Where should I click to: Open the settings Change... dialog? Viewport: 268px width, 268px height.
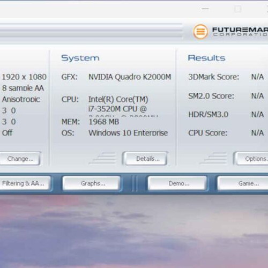[x=20, y=159]
